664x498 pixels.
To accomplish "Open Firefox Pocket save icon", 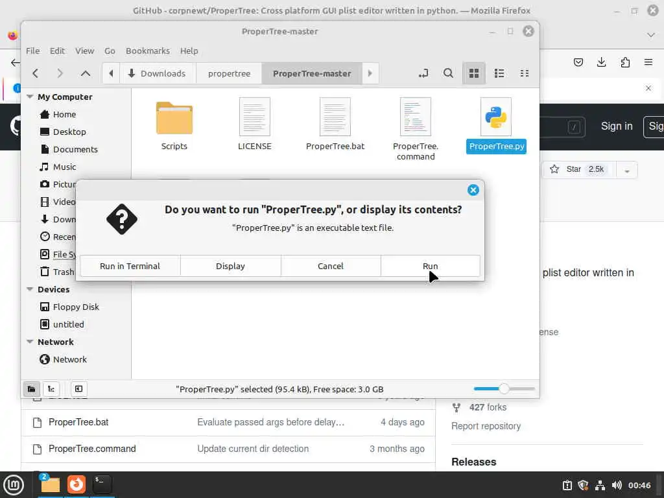I will [578, 63].
